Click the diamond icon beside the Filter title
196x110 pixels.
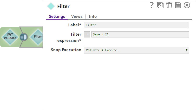pyautogui.click(x=51, y=6)
